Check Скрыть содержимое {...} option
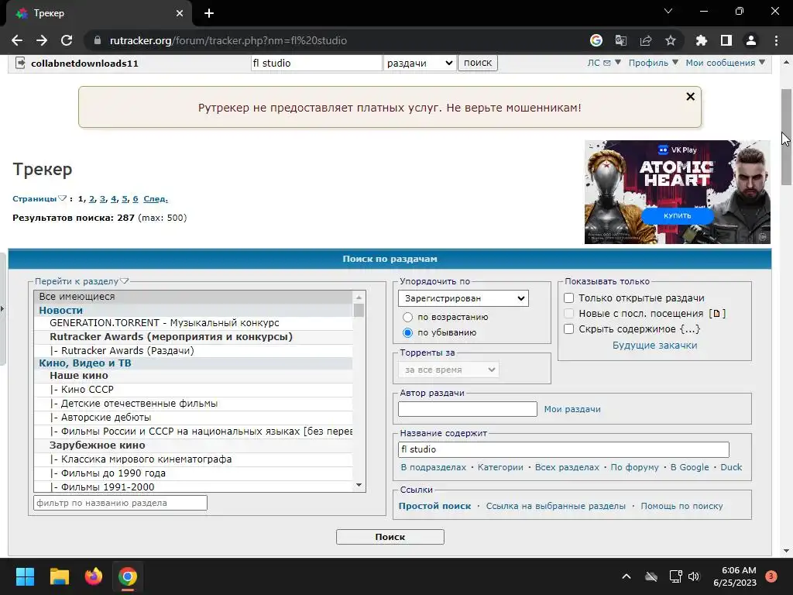Viewport: 793px width, 595px height. coord(569,328)
